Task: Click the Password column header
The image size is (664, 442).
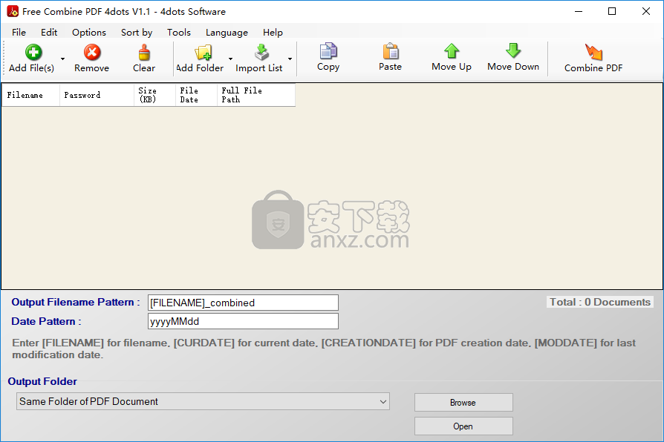Action: [x=97, y=95]
